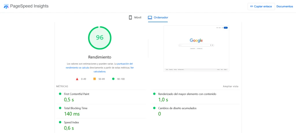Click the MÉTRICAS section heading
This screenshot has width=296, height=133.
[62, 86]
